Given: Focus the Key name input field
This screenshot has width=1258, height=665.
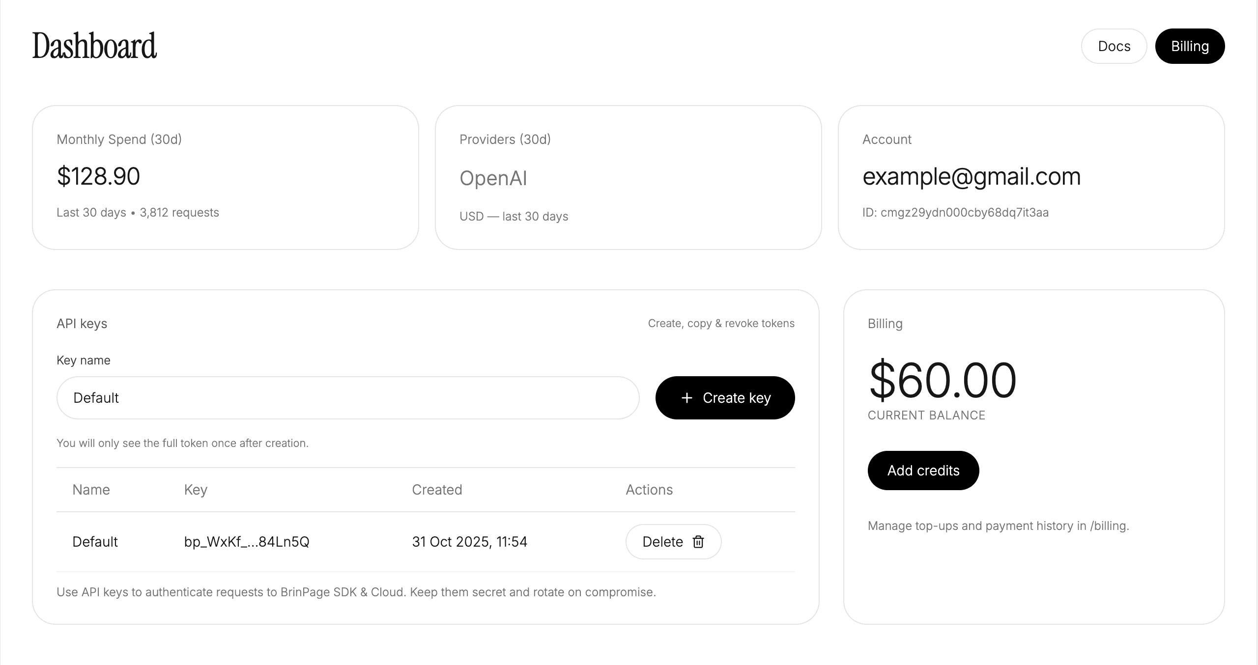Looking at the screenshot, I should [348, 398].
